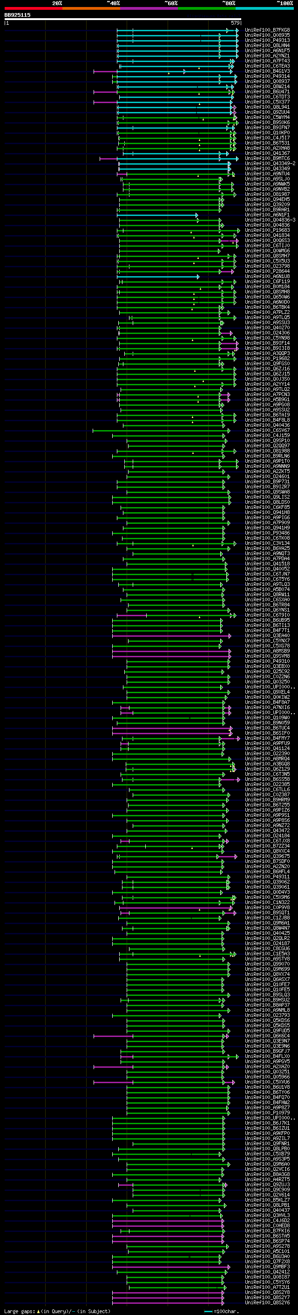Select the UniRef100_A7PCN3 label

267,394
